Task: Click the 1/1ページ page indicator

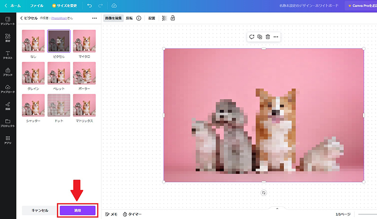Action: (343, 214)
